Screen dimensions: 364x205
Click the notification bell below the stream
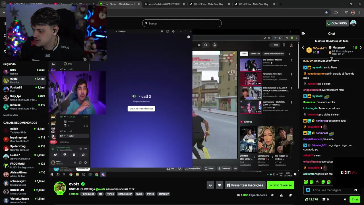[x=210, y=185]
